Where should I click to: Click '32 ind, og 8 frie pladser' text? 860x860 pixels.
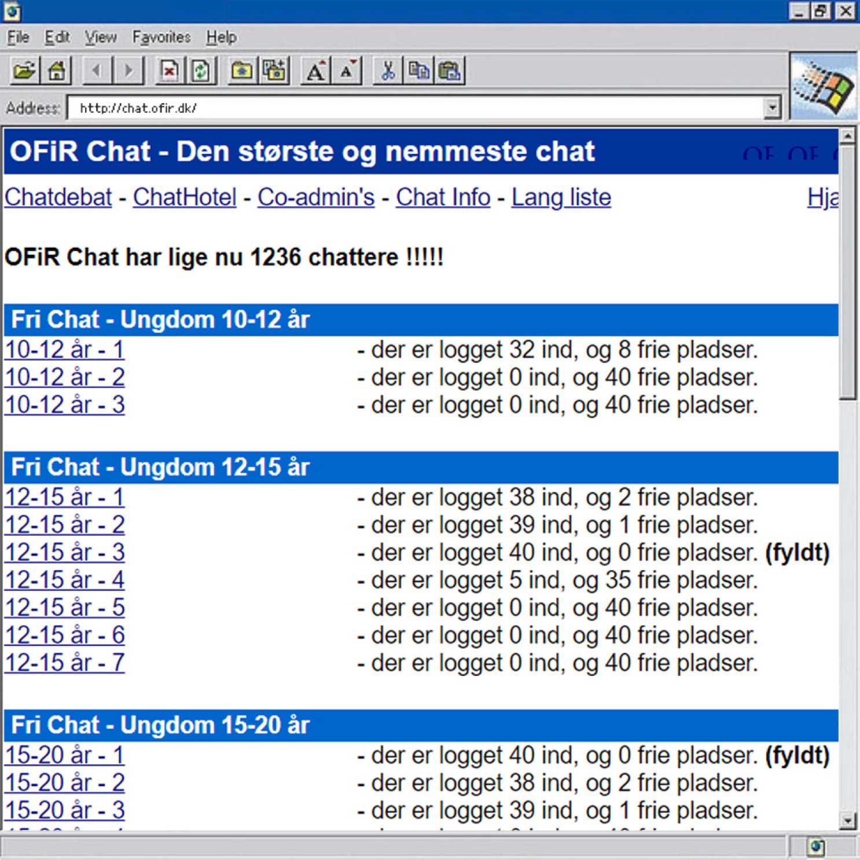633,350
